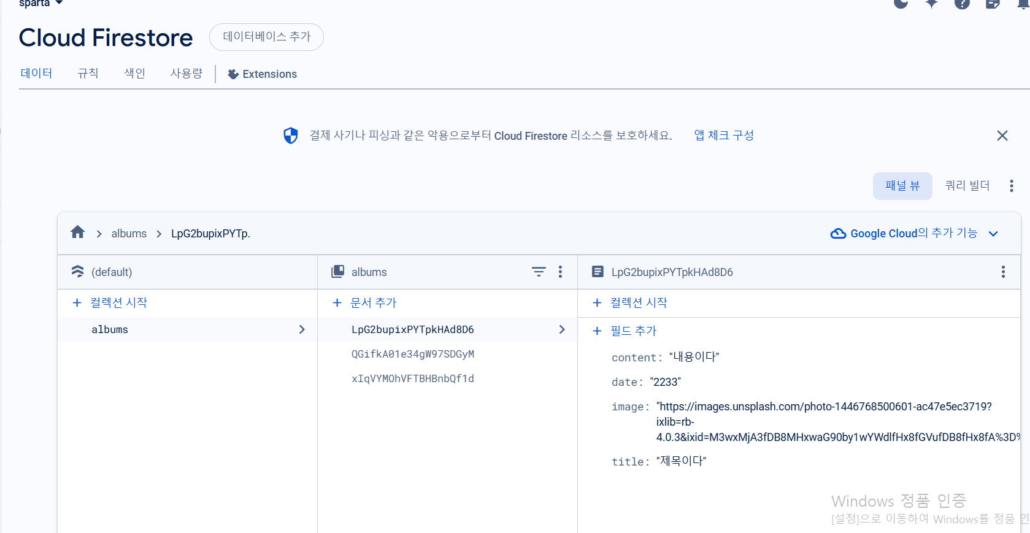Switch to 쿼리 빌더 view

(967, 186)
